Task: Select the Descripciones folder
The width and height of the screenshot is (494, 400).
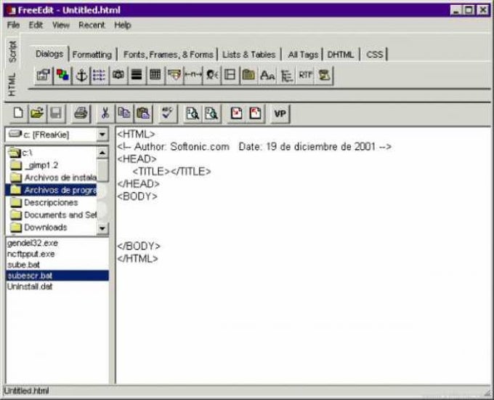Action: [44, 202]
